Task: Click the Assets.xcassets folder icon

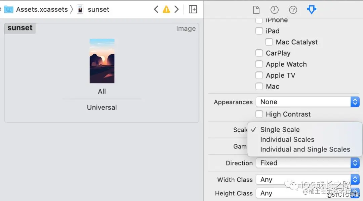Action: tap(8, 9)
